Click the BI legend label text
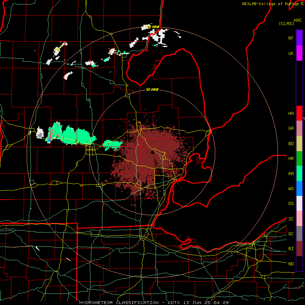This screenshot has height=305, width=305. coord(291,249)
